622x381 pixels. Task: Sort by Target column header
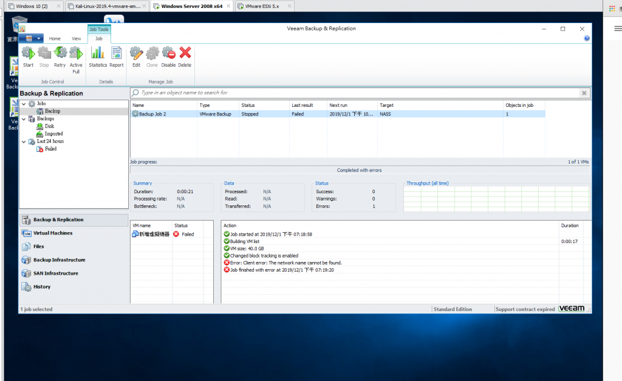pos(440,105)
